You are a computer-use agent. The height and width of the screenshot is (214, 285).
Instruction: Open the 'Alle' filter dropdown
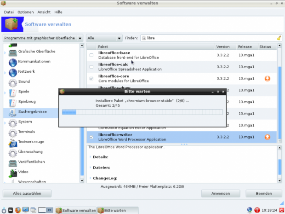coord(103,38)
